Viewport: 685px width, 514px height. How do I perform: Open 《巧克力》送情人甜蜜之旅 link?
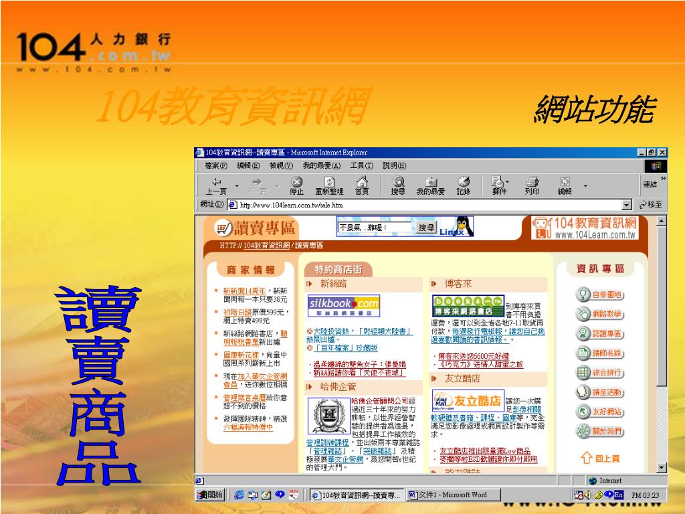point(480,365)
